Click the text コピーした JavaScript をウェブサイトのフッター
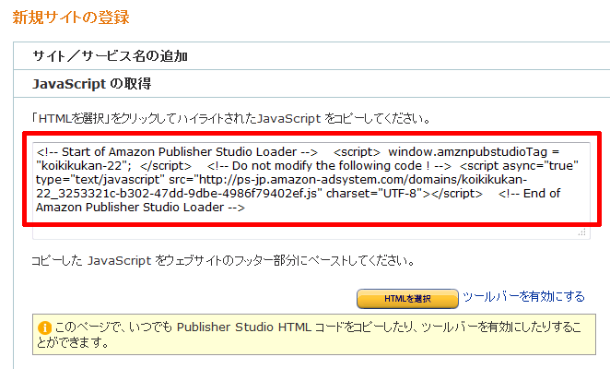 (223, 260)
